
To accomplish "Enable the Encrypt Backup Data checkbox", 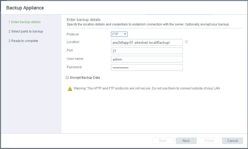I will coord(67,77).
